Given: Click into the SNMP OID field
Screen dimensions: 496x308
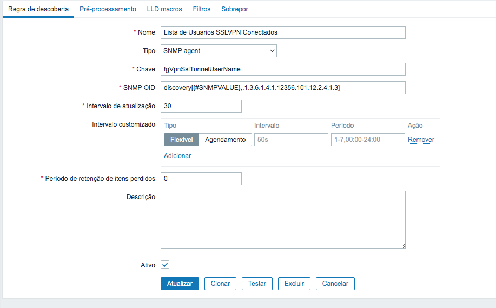Looking at the screenshot, I should (283, 88).
